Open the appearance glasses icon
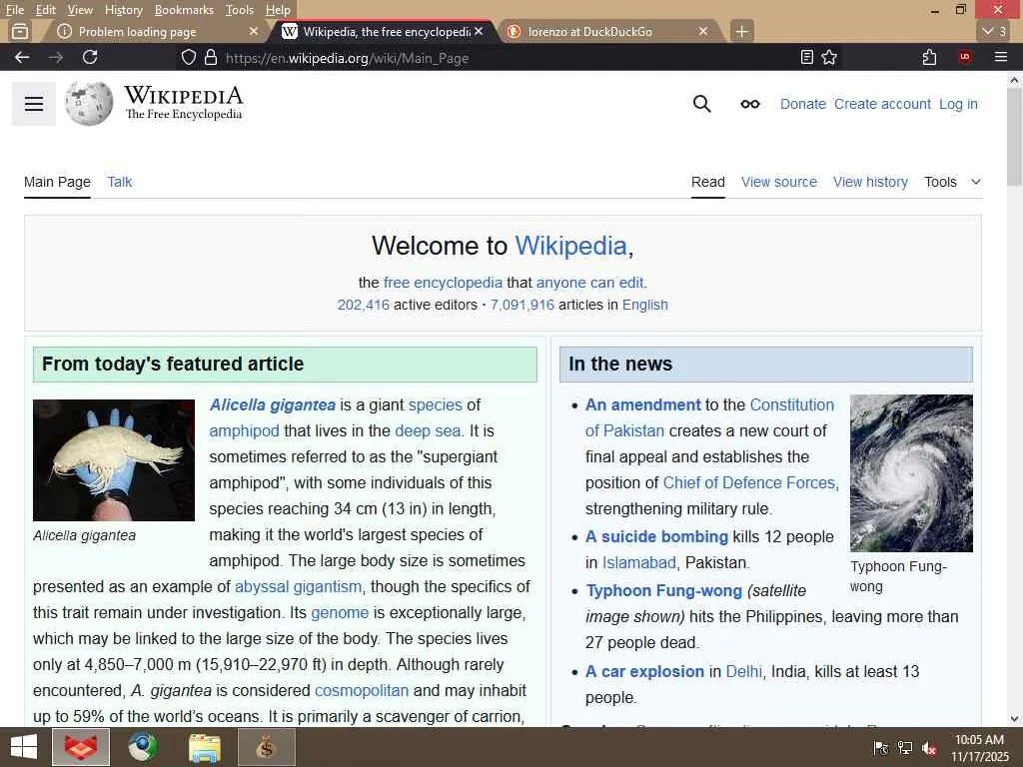This screenshot has width=1023, height=767. click(x=749, y=104)
